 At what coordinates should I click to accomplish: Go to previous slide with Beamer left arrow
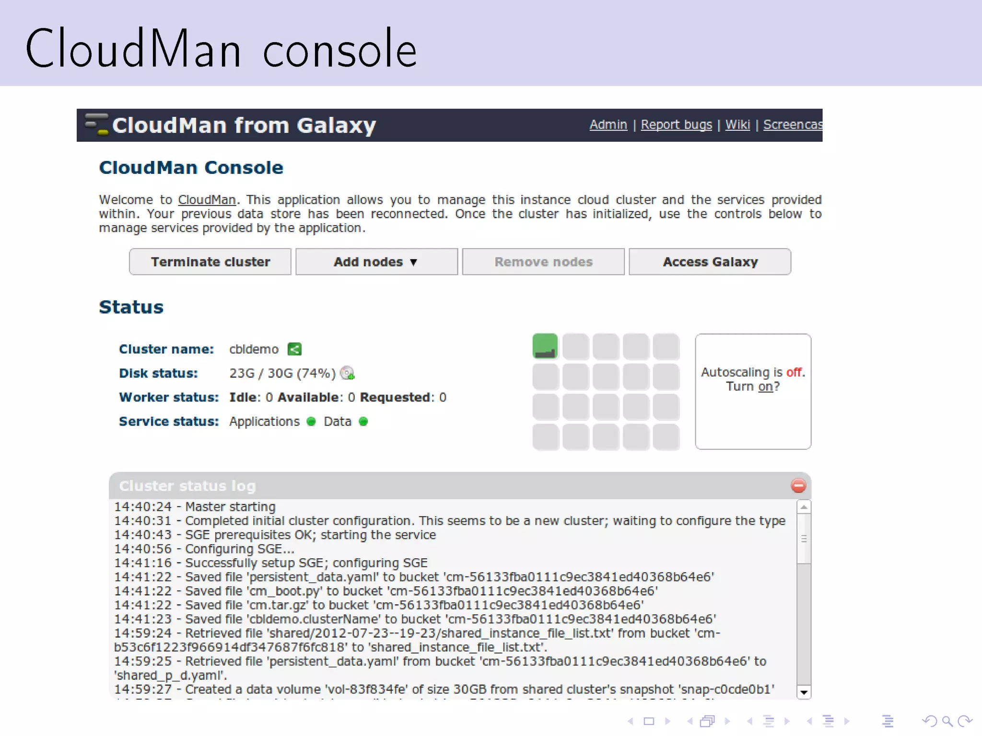631,721
